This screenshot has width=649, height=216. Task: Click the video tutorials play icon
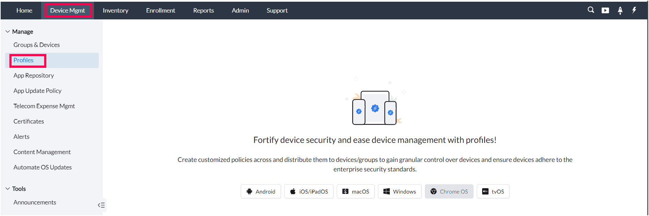pos(605,11)
